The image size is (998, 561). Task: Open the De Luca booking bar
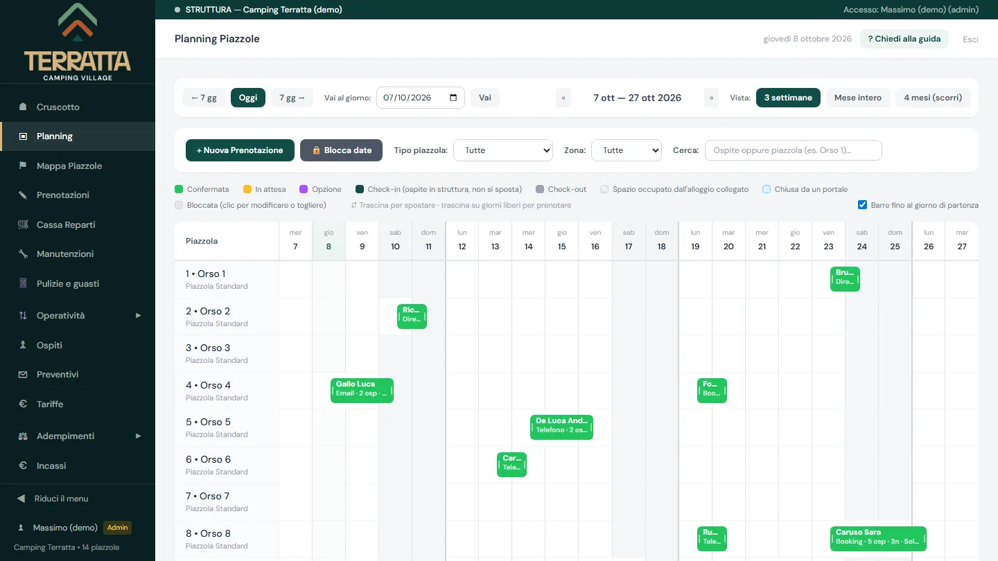click(561, 427)
